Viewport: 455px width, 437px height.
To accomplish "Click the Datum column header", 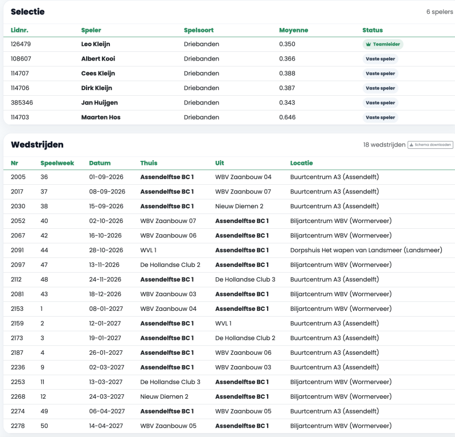I will point(100,163).
